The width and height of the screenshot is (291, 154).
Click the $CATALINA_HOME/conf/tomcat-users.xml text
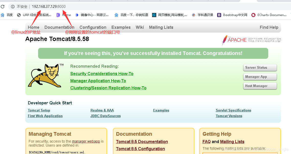[x=57, y=152]
